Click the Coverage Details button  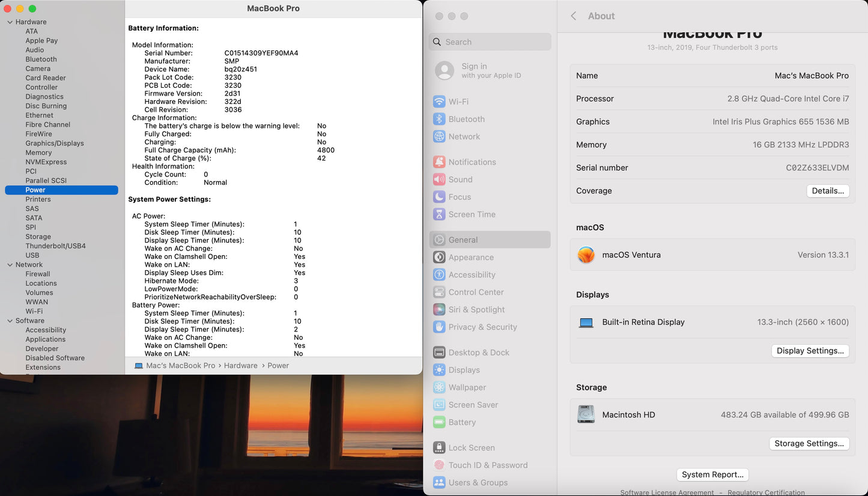click(827, 191)
